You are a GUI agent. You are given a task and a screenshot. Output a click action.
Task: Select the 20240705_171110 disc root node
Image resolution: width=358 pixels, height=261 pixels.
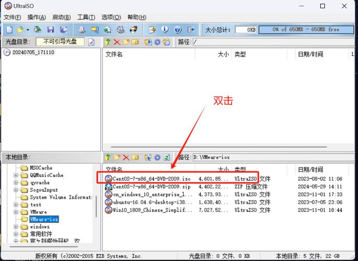pyautogui.click(x=33, y=52)
